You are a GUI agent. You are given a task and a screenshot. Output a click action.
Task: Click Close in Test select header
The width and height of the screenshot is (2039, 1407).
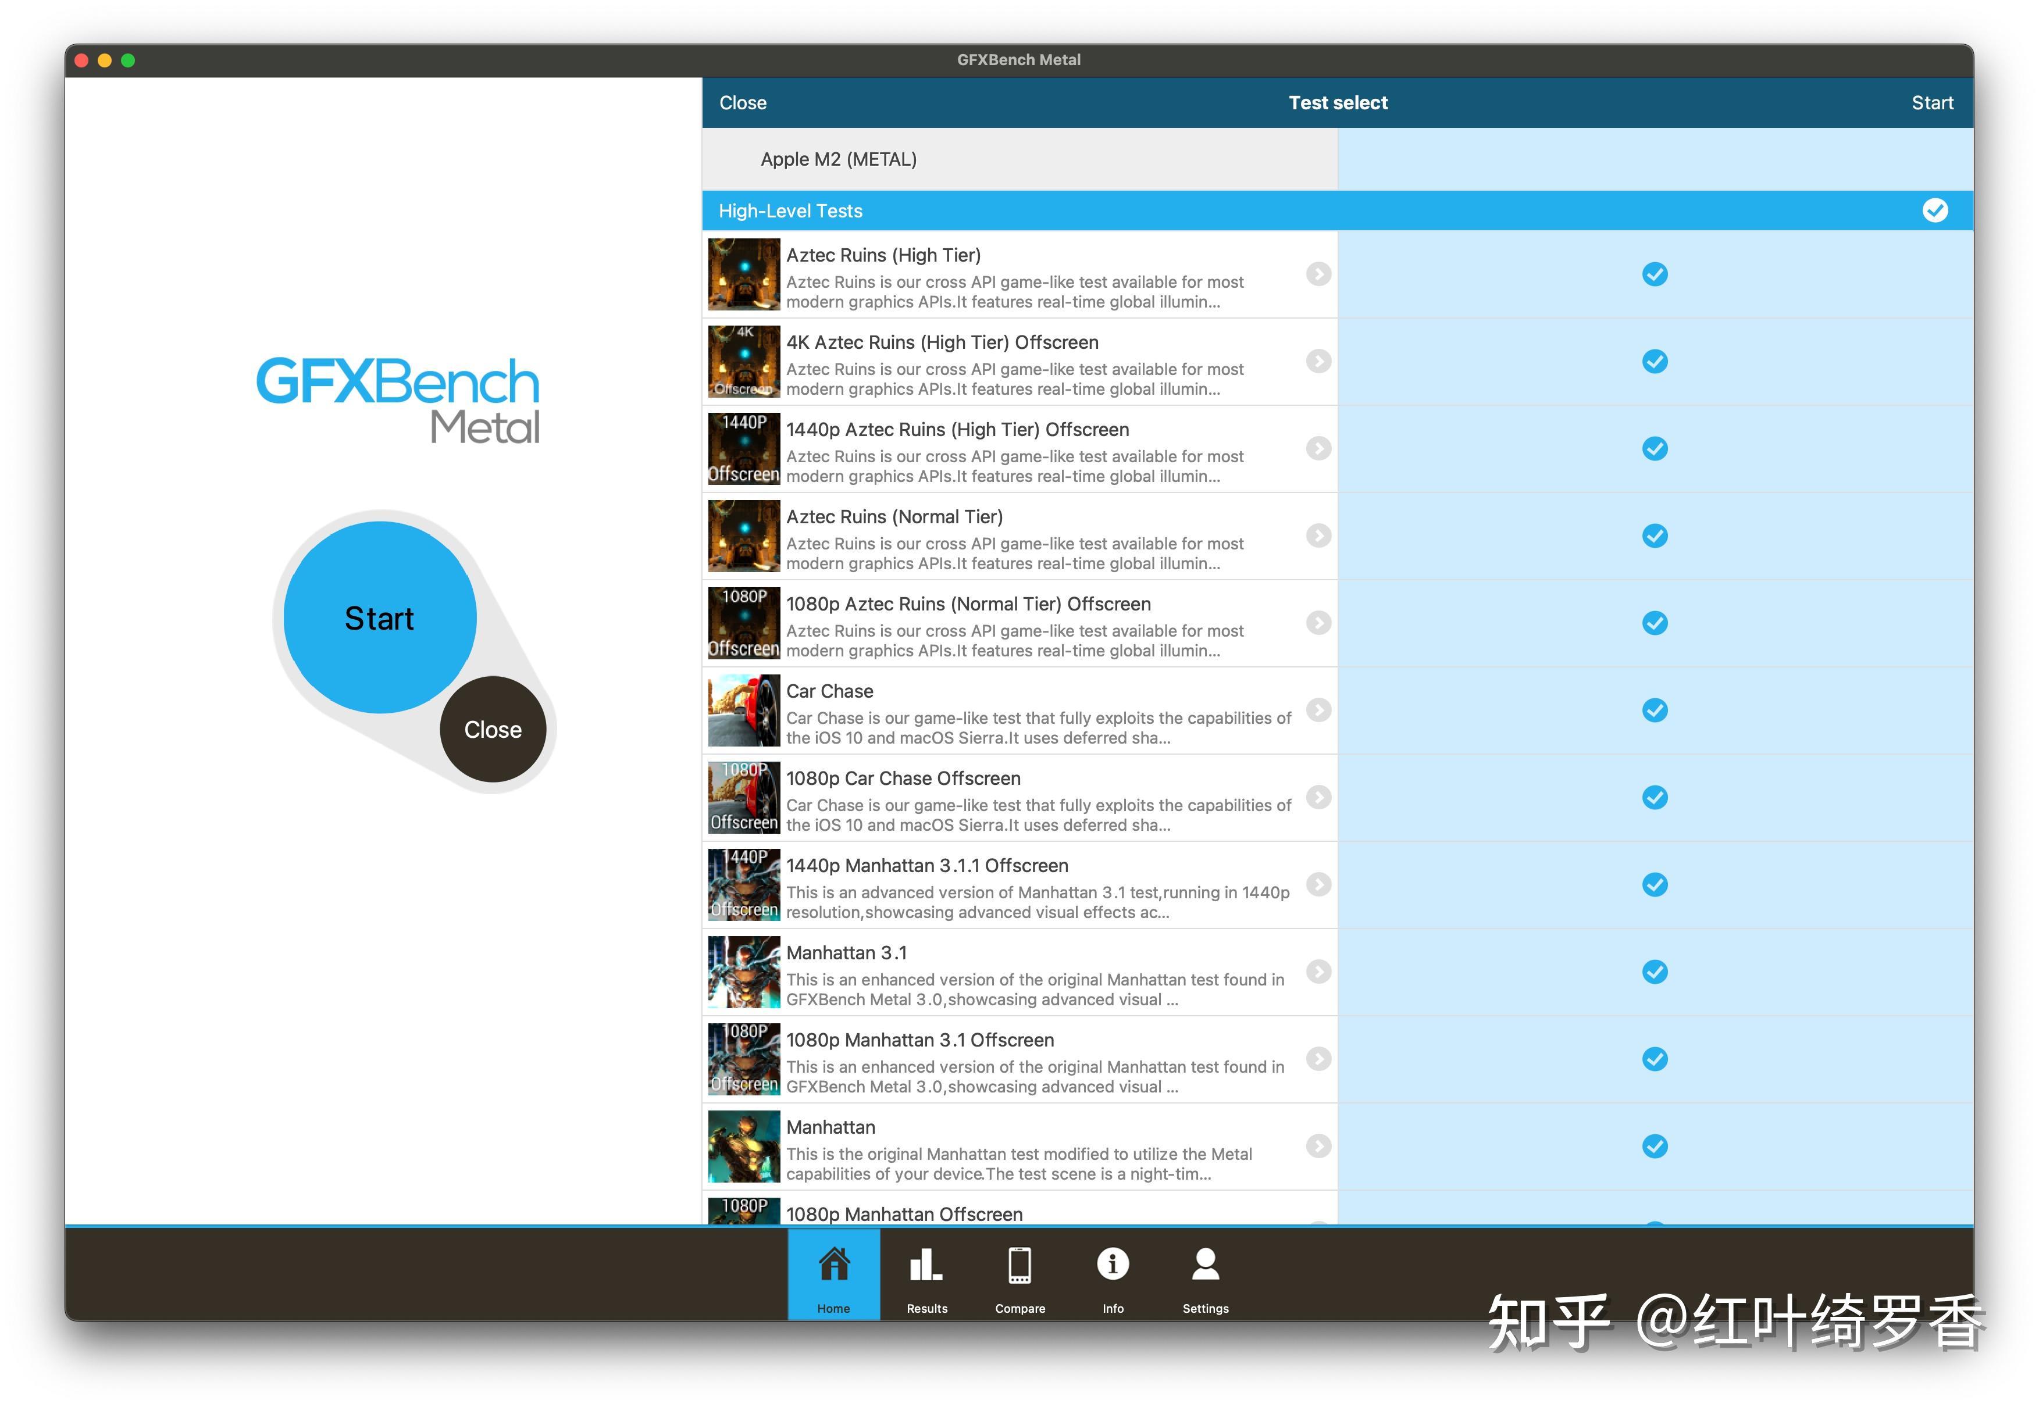[743, 103]
